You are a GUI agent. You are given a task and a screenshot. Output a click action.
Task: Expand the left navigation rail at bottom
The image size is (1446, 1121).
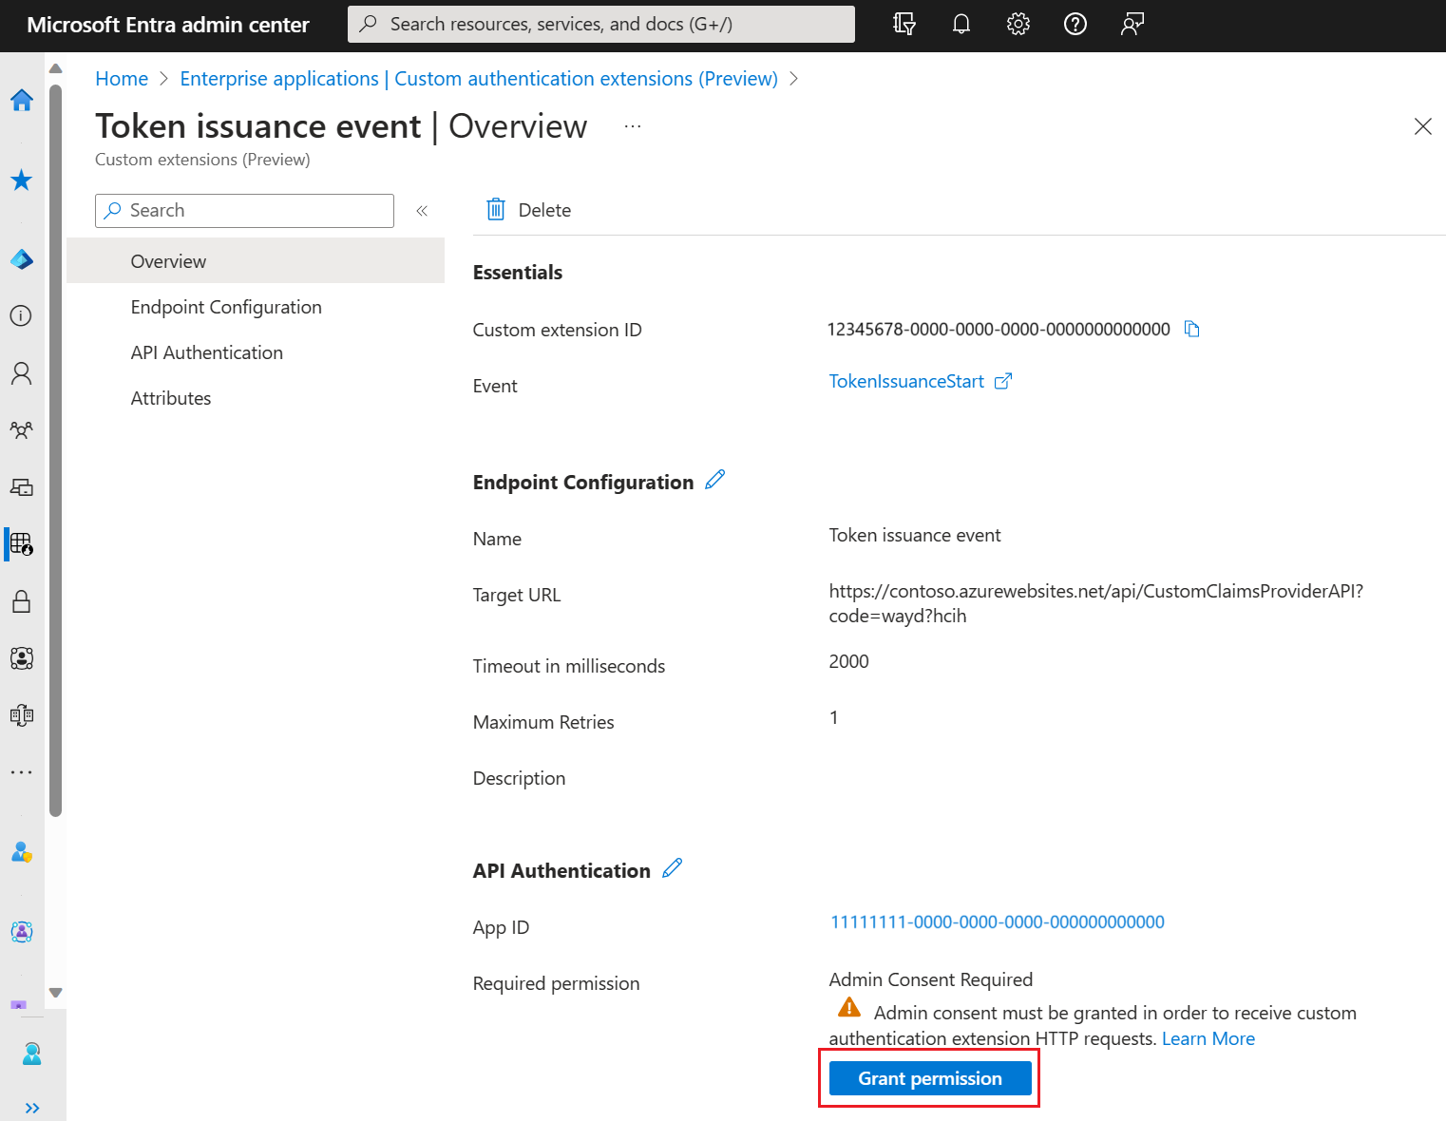tap(32, 1108)
